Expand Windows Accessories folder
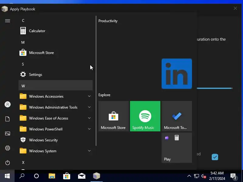Screen dimensions: 243x182 click(56, 96)
